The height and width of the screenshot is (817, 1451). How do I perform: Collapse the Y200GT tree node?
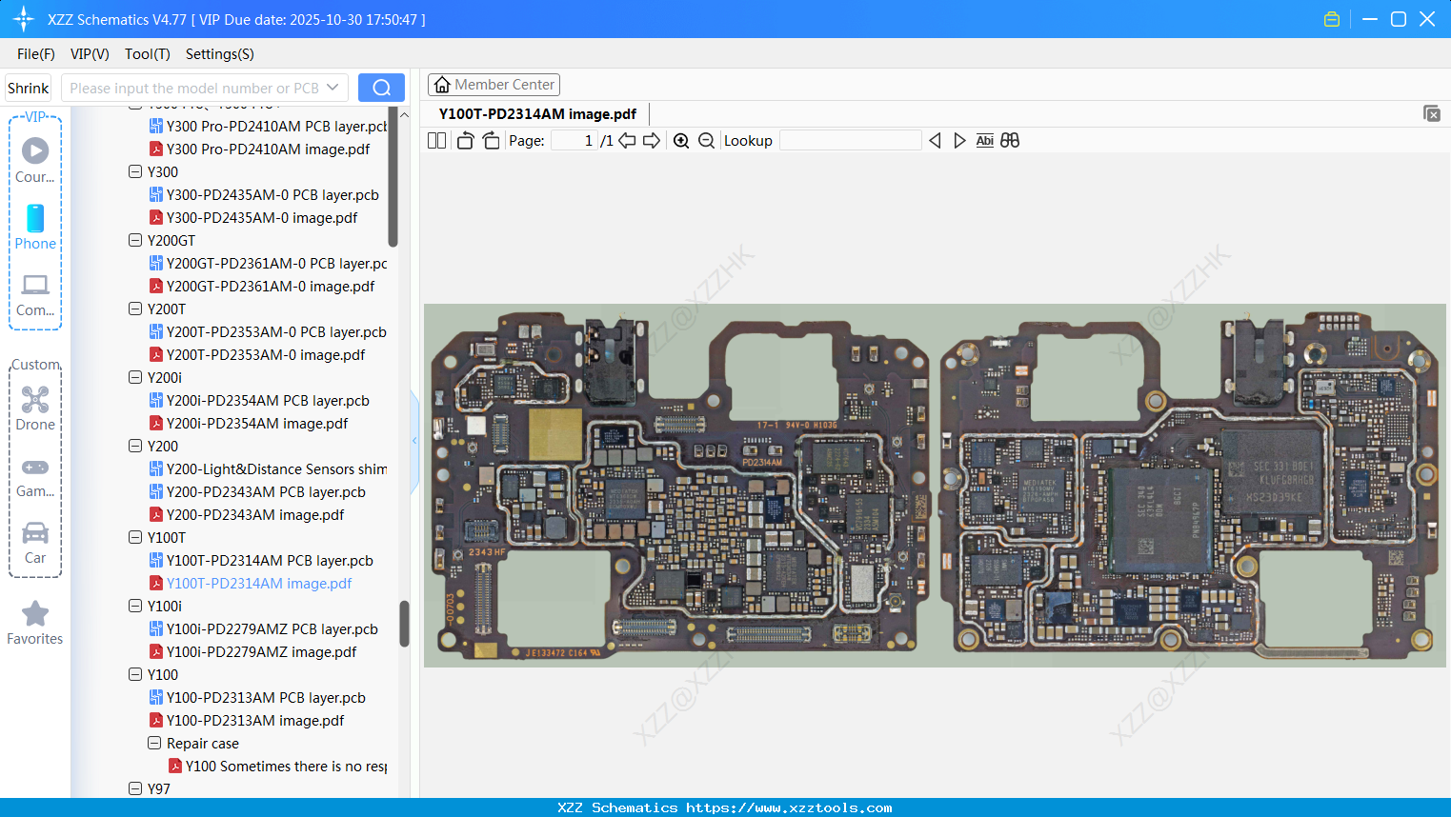(135, 241)
